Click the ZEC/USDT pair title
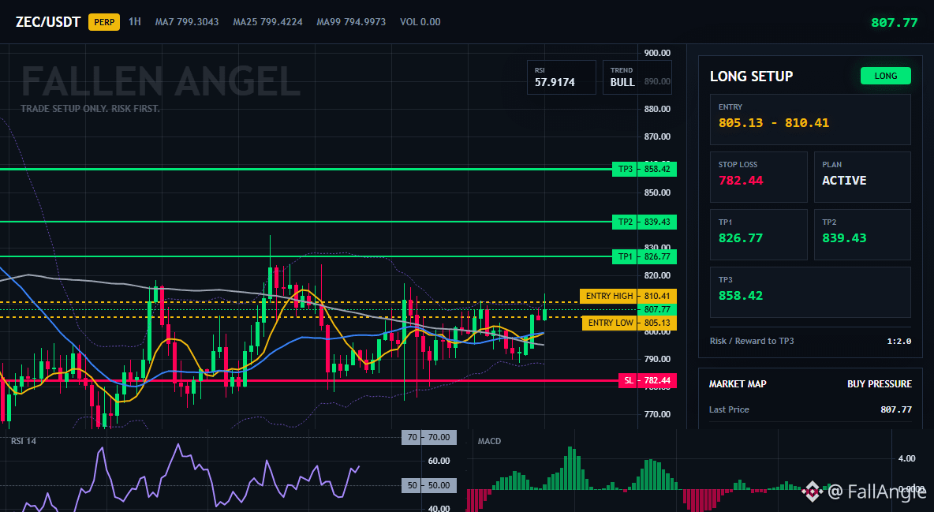This screenshot has height=512, width=934. click(47, 22)
